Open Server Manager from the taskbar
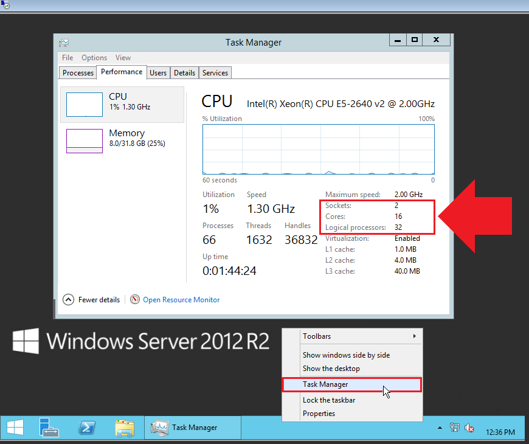Viewport: 529px width, 444px height. [x=49, y=428]
